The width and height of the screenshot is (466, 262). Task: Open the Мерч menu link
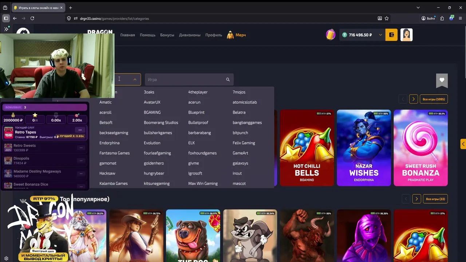[x=241, y=35]
